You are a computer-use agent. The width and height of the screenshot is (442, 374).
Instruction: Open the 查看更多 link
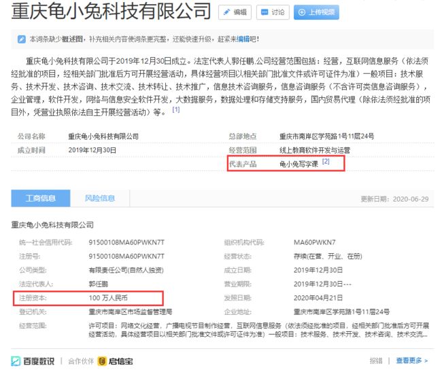click(x=412, y=360)
